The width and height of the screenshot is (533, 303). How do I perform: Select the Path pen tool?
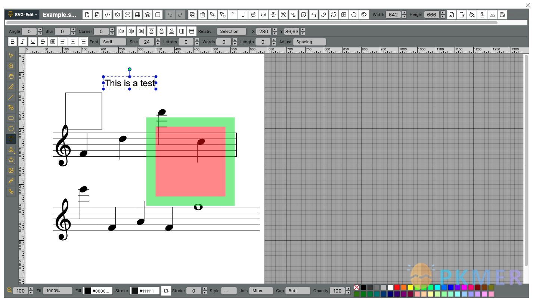(11, 108)
